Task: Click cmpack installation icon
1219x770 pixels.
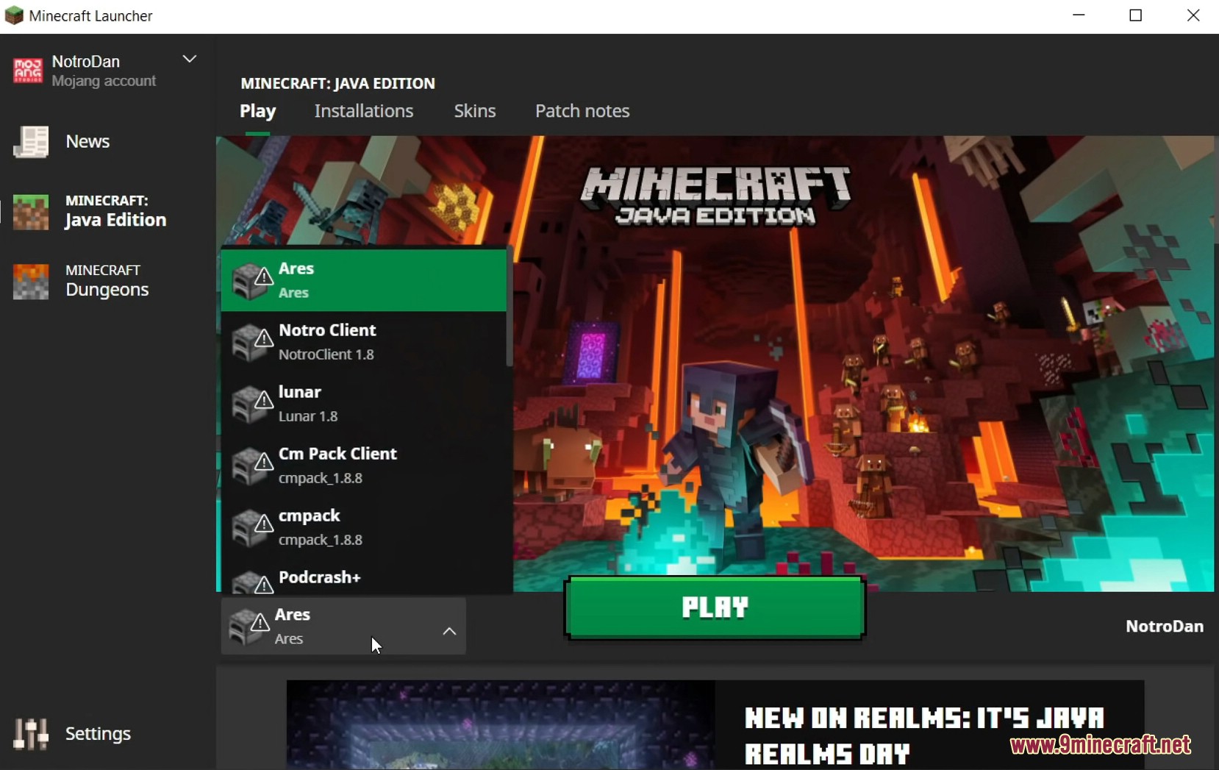Action: click(251, 527)
